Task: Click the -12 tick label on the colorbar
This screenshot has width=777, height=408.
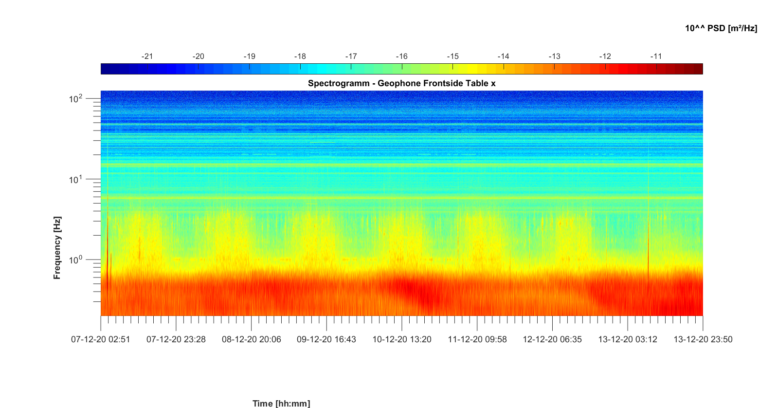Action: pos(605,56)
